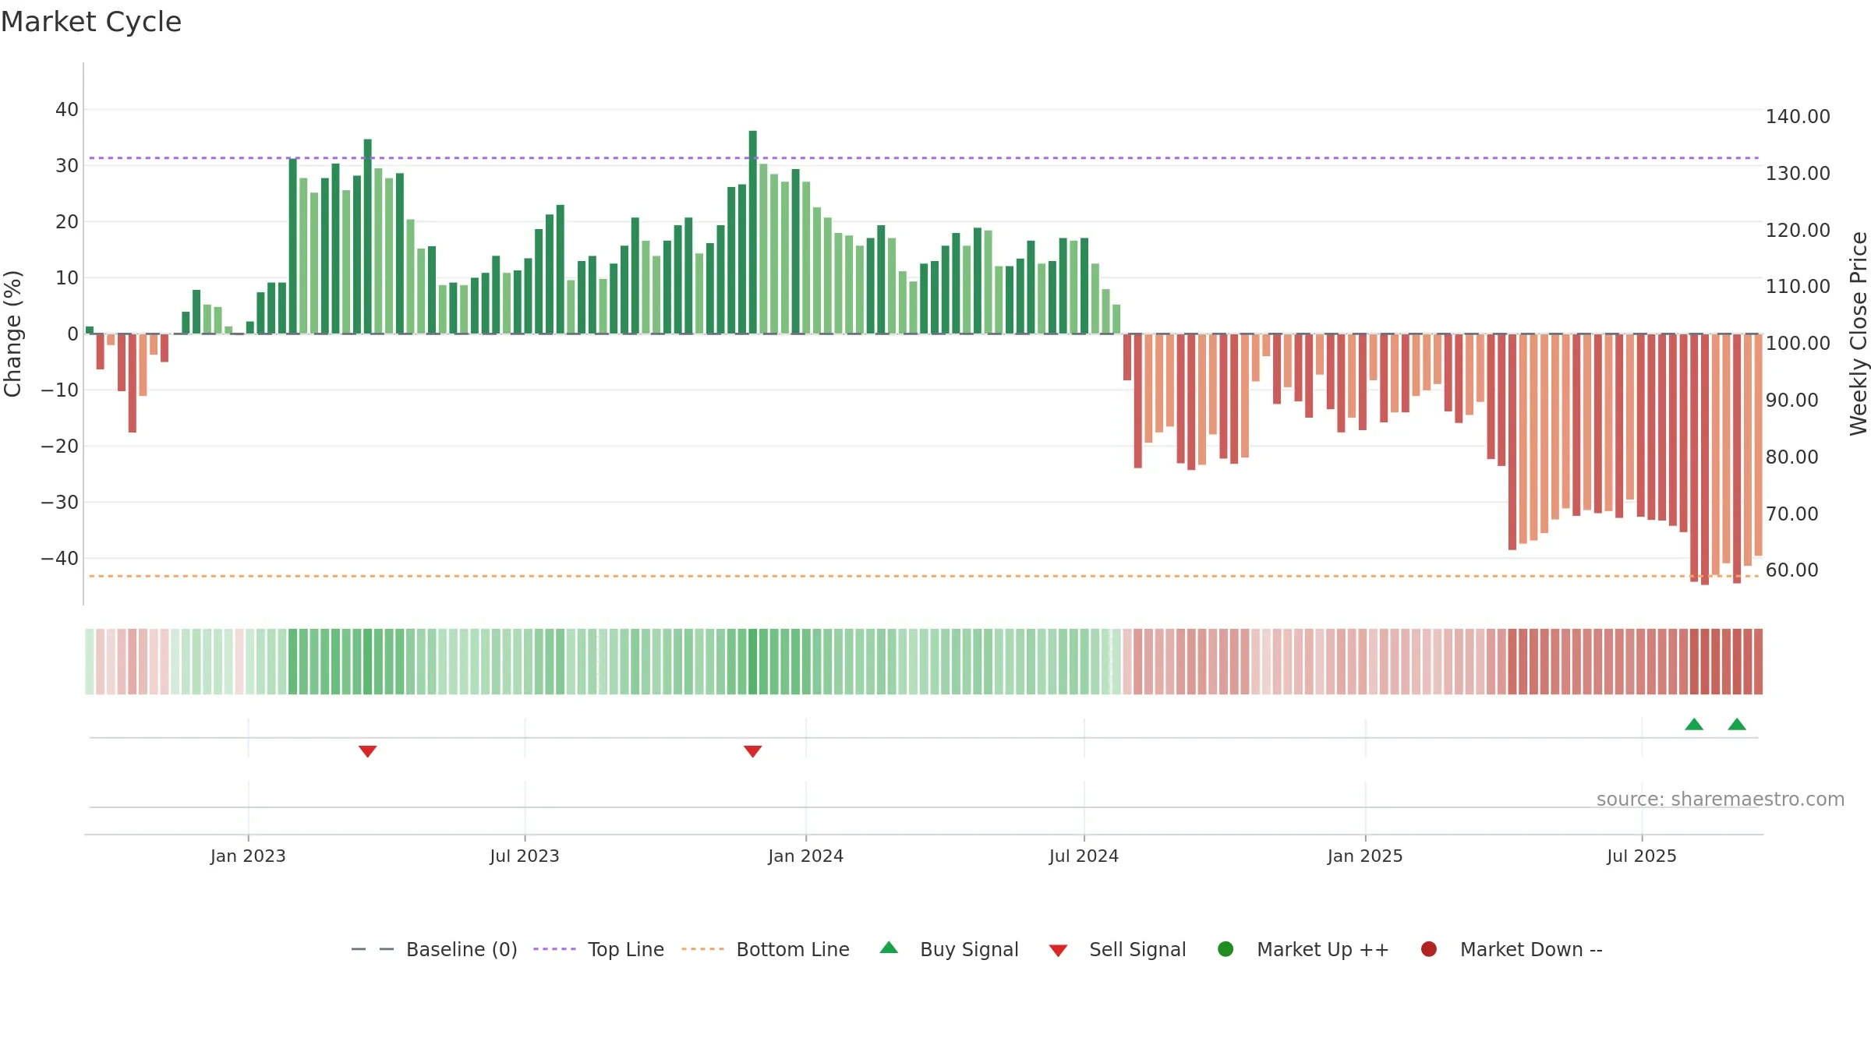Click the first green buy signal triangle
The width and height of the screenshot is (1871, 1052).
1694,724
